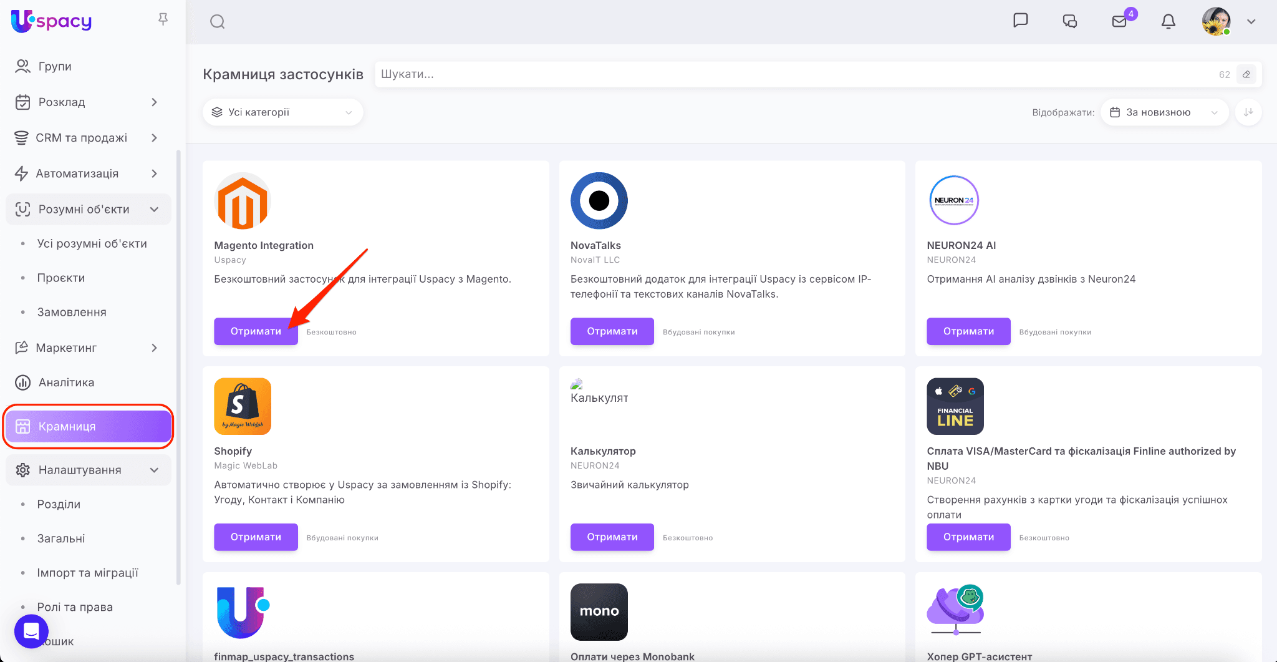Get the NovaTalks app

[612, 331]
